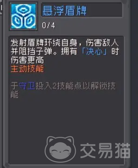
Task: Open the blue 守卫 keyword link
Action: 27,86
